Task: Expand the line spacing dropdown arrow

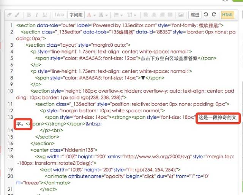Action: pyautogui.click(x=121, y=15)
